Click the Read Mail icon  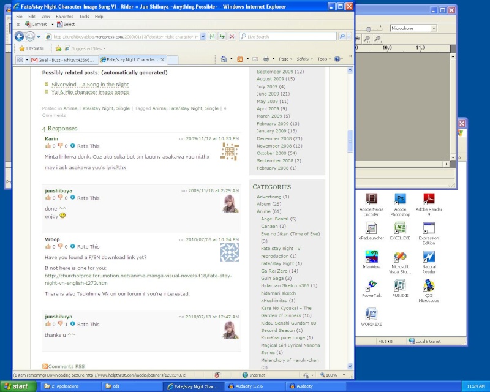pyautogui.click(x=255, y=59)
